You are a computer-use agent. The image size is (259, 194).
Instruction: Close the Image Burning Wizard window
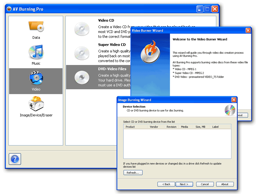[234, 100]
